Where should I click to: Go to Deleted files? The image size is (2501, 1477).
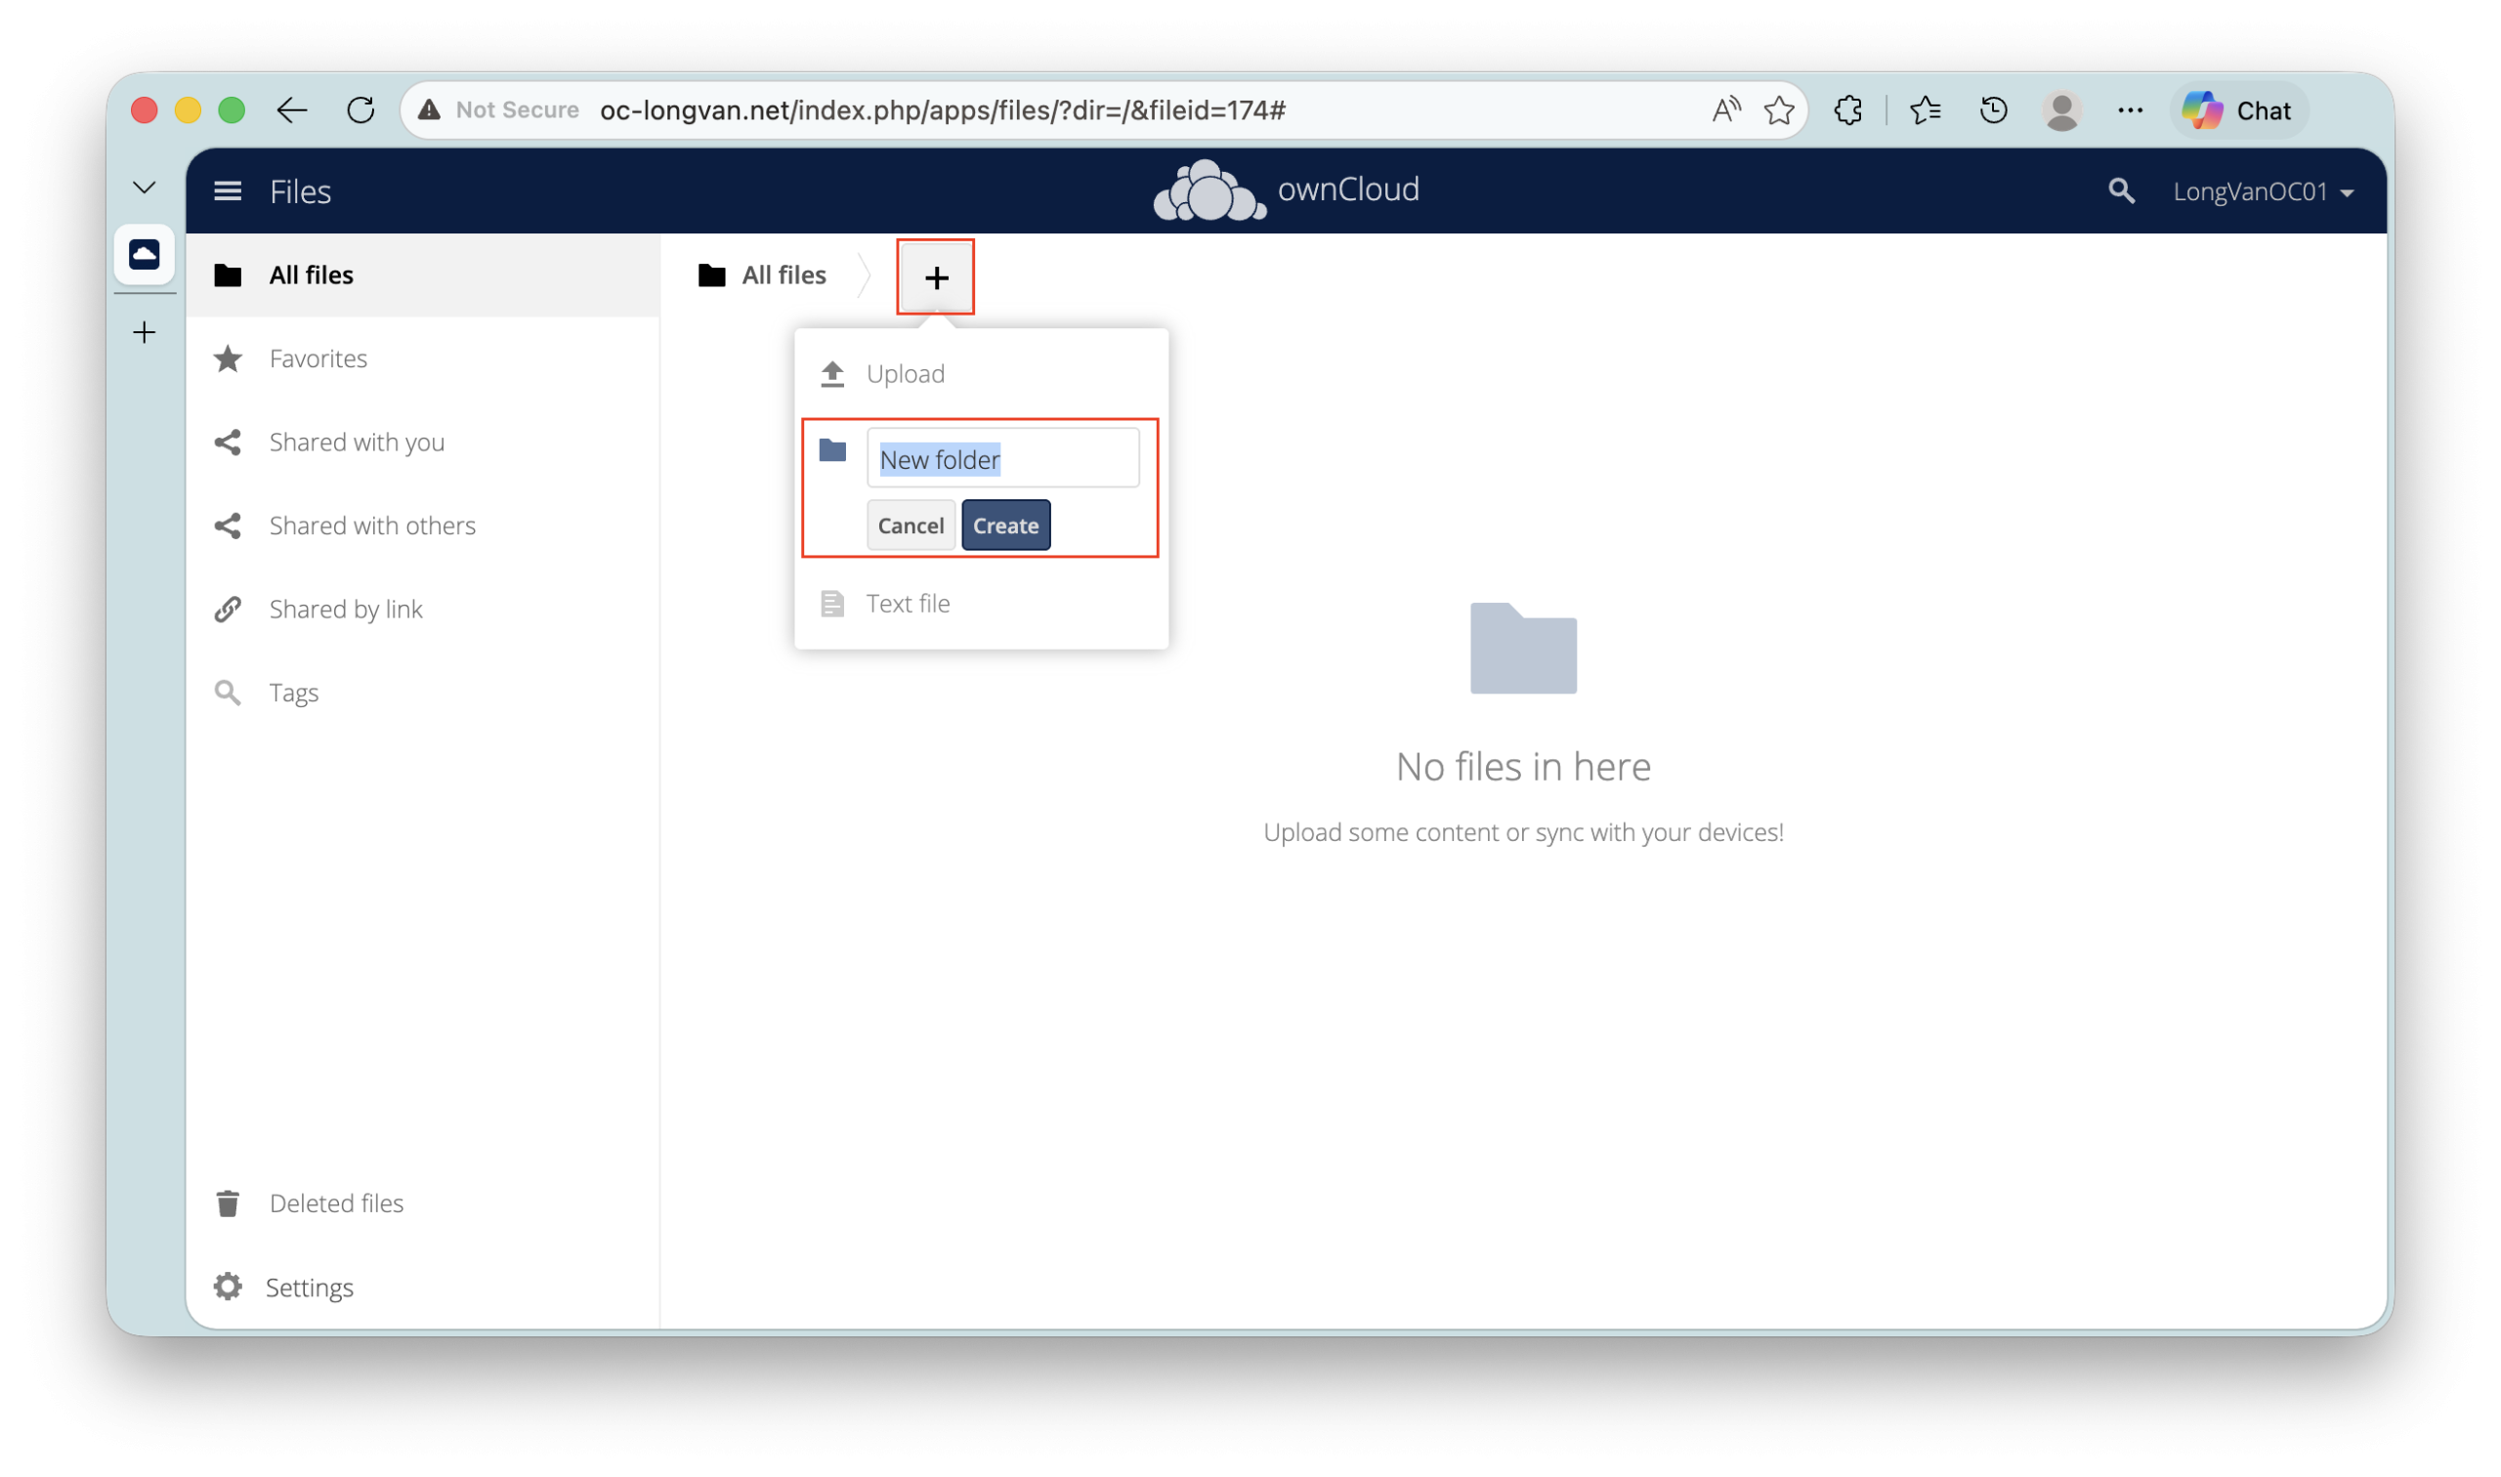[x=335, y=1203]
